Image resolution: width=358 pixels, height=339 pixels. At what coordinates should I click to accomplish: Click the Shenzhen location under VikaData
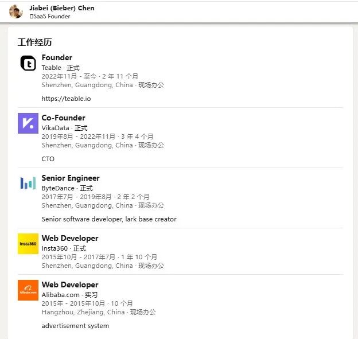[x=87, y=146]
